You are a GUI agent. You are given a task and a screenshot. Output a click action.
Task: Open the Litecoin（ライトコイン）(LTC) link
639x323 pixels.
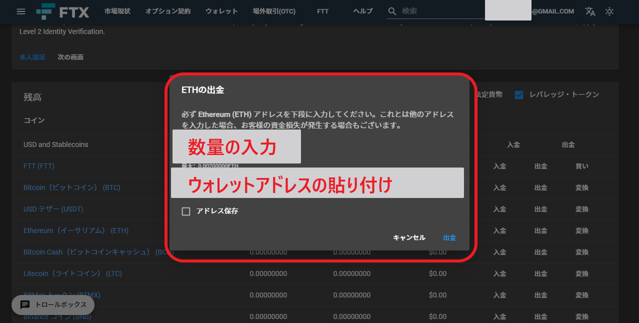click(x=72, y=273)
